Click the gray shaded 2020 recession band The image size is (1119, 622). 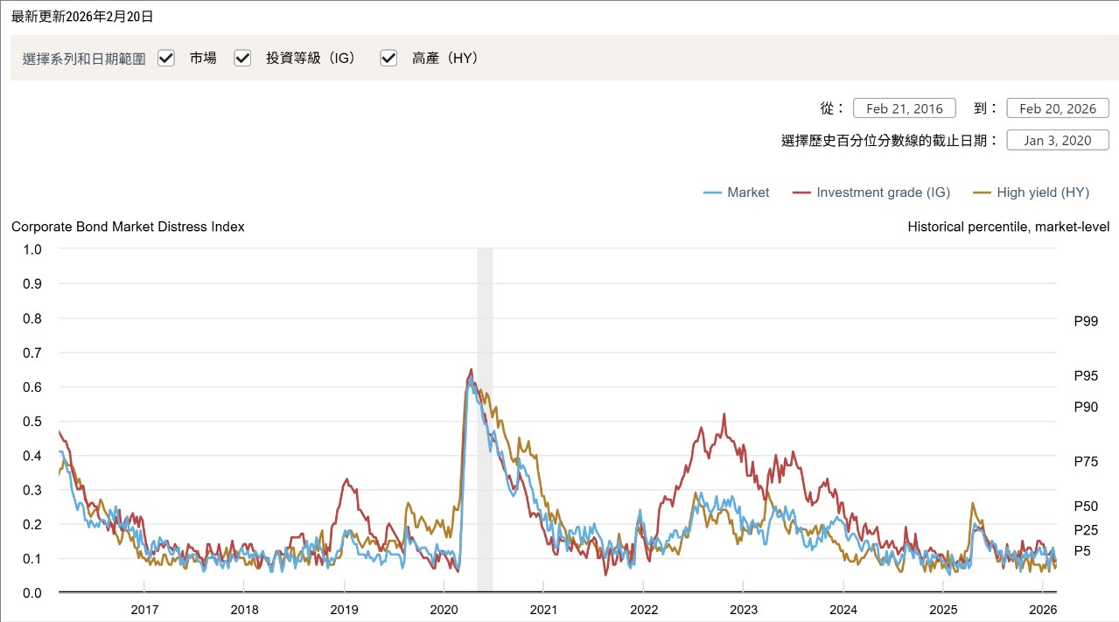click(485, 420)
